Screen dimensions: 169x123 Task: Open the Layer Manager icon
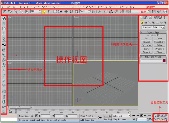165,11
